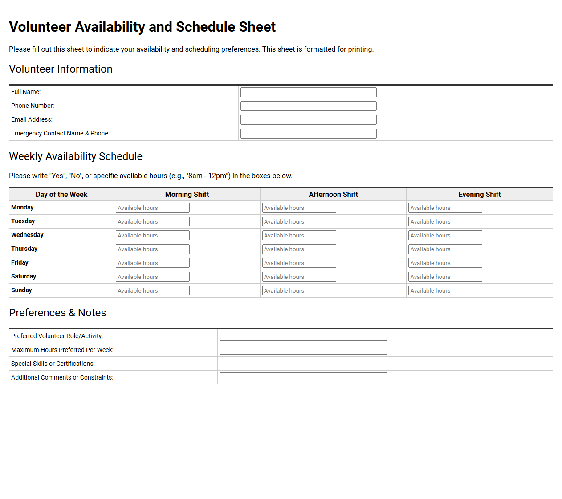The image size is (562, 499).
Task: Click Saturday Morning Shift availability box
Action: pyautogui.click(x=153, y=277)
